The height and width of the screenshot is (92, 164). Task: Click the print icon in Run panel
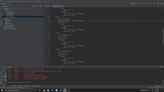(x=6, y=78)
